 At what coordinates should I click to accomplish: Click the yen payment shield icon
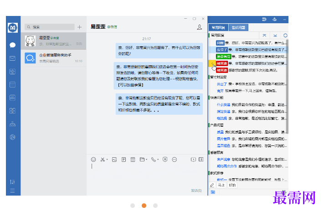(165, 160)
